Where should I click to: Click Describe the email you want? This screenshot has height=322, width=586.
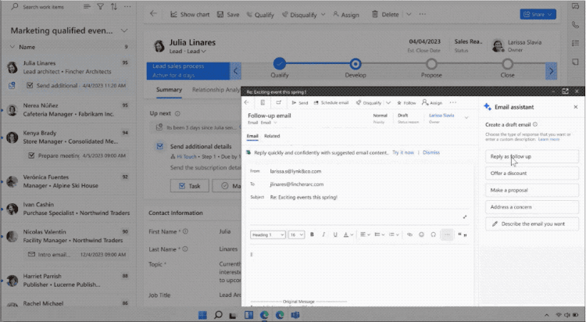[532, 224]
